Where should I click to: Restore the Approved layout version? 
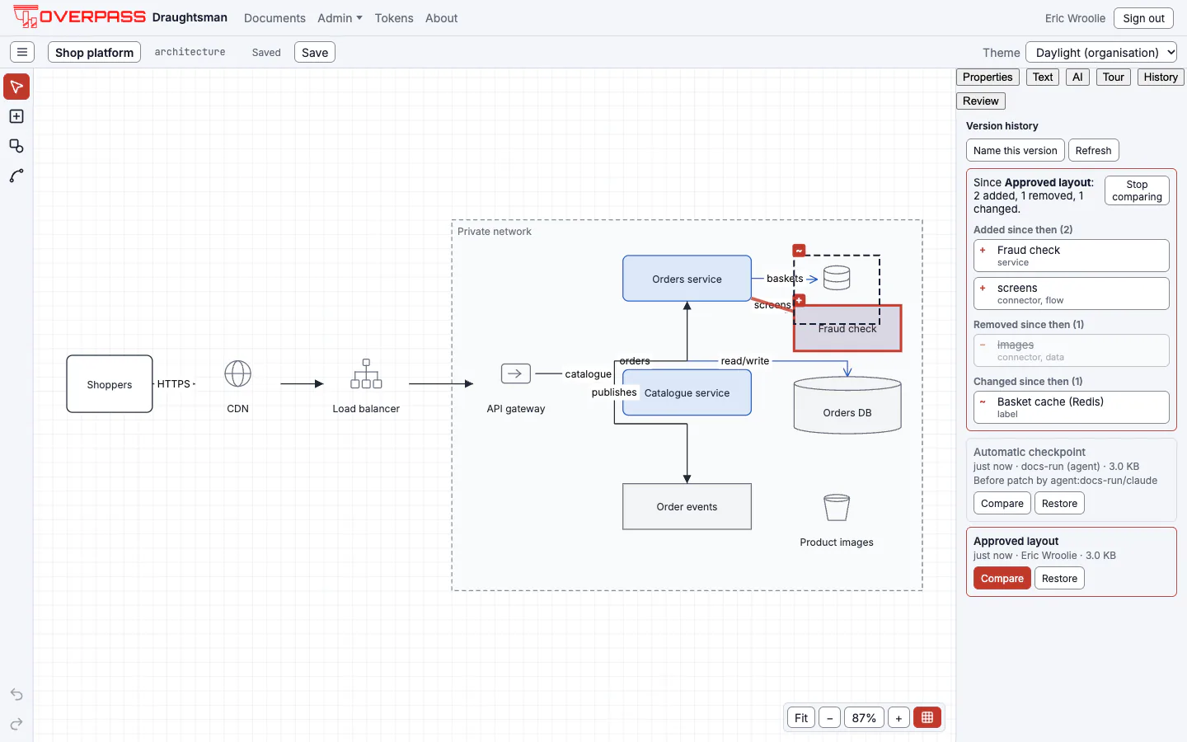click(1059, 578)
